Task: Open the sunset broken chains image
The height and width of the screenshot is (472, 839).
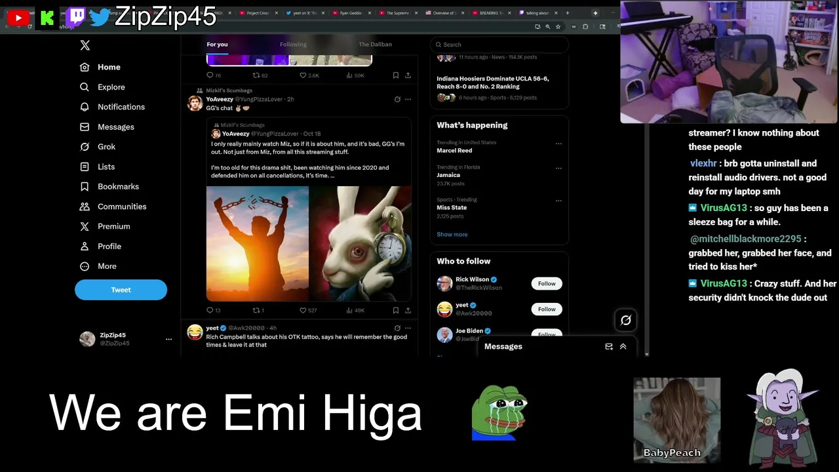Action: (x=257, y=243)
